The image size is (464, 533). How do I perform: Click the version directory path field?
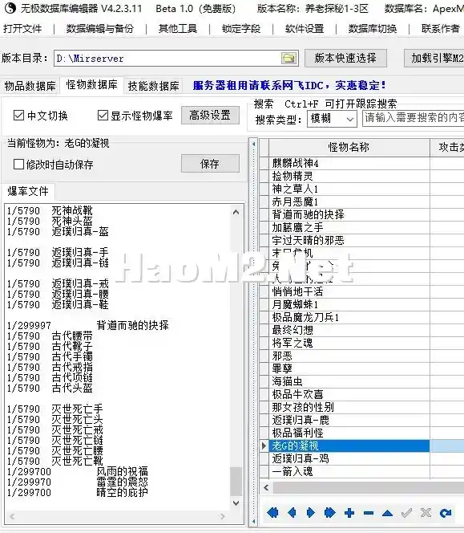click(167, 58)
